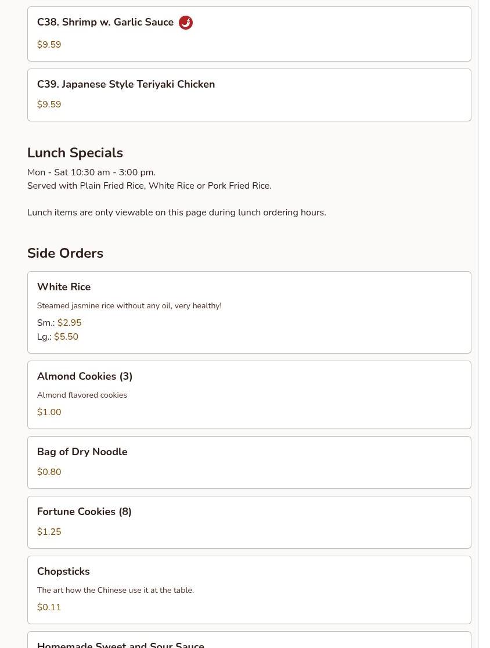This screenshot has width=490, height=648.
Task: Click the $0.80 Dry Noodle price
Action: tap(49, 472)
